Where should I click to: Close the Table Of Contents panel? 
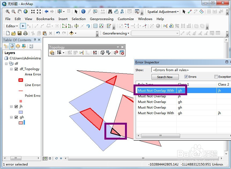coord(39,40)
